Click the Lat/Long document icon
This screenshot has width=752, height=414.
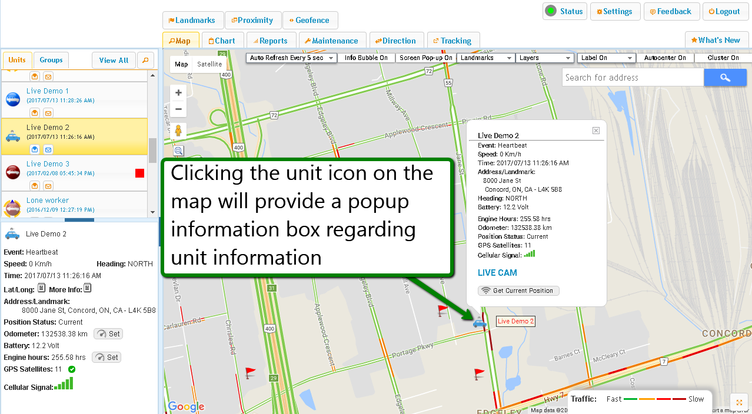coord(41,288)
